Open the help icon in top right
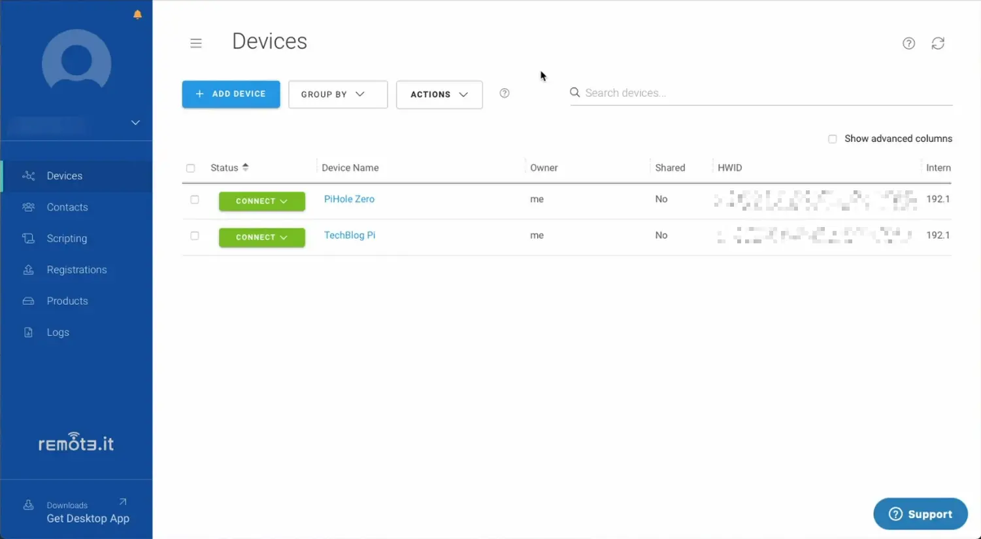The height and width of the screenshot is (539, 981). (908, 43)
